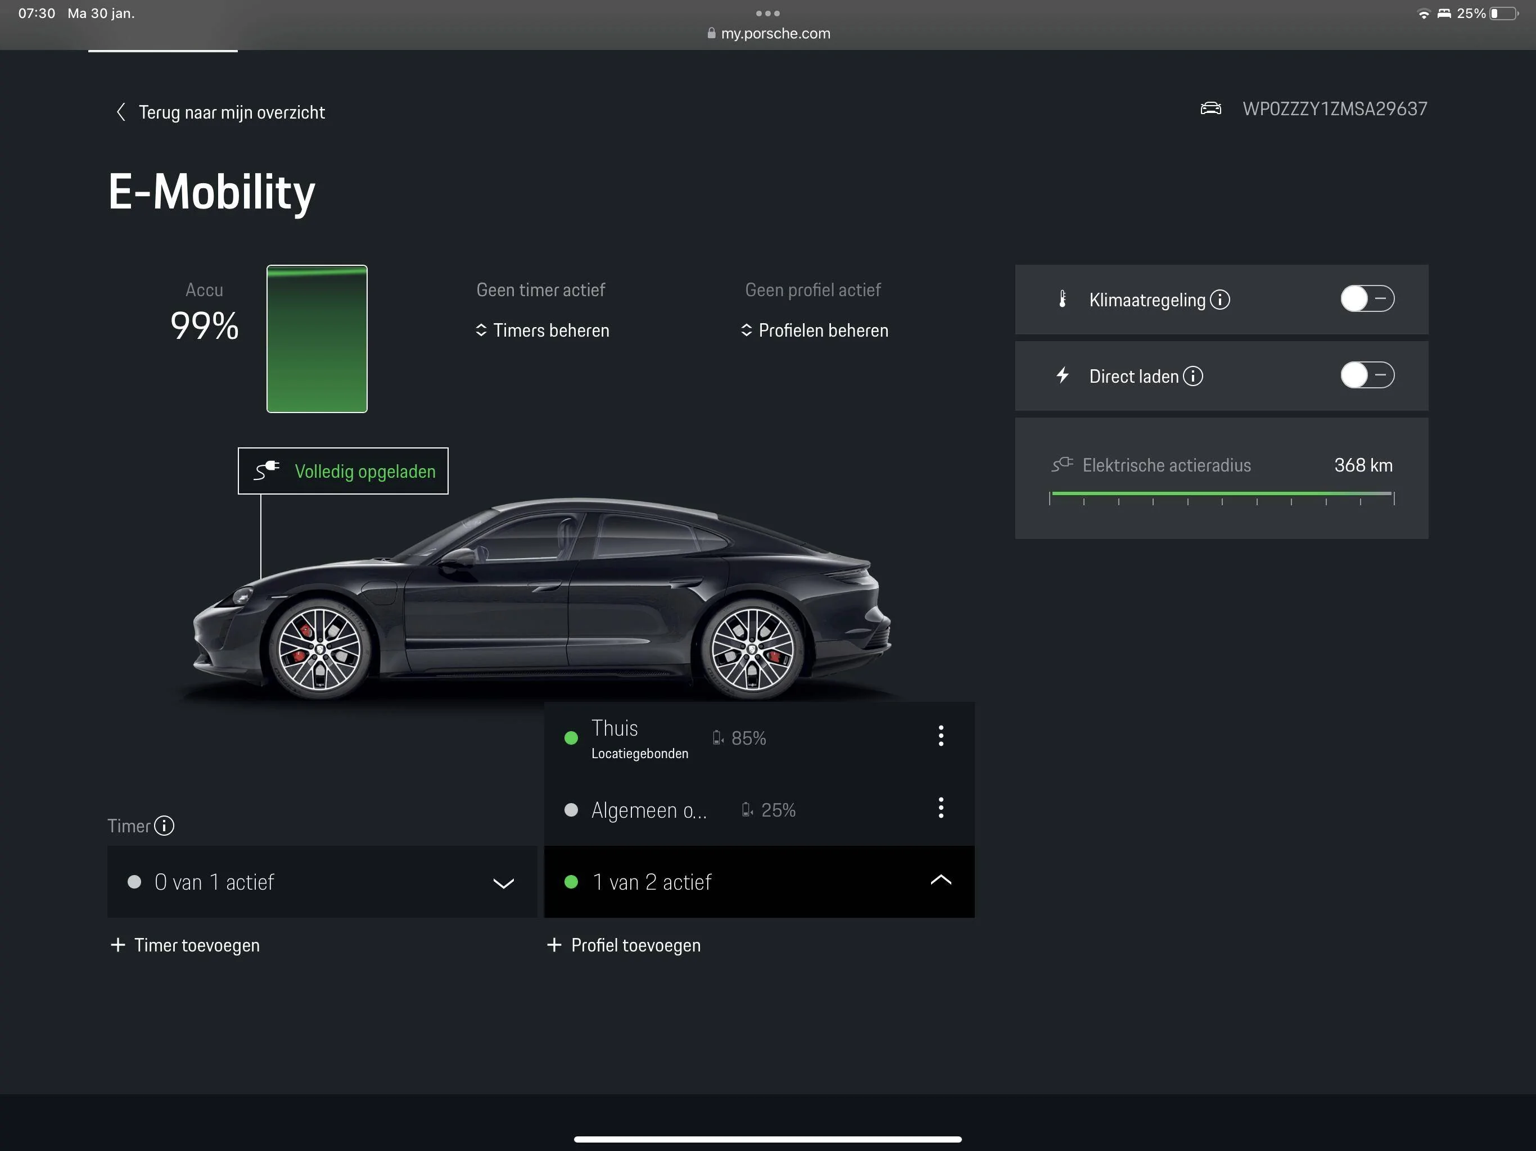Click the 99% accu value

pyautogui.click(x=204, y=325)
